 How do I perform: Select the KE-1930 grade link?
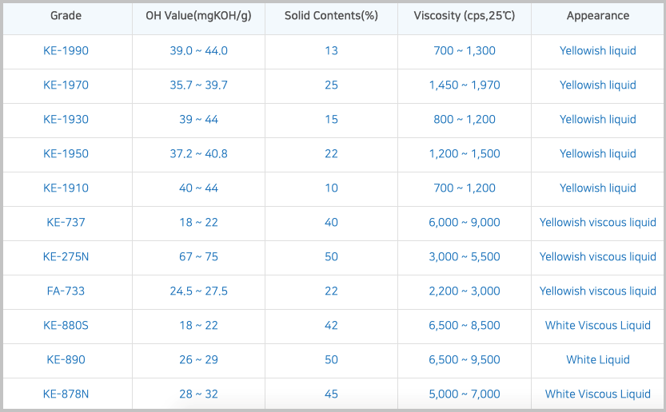[x=66, y=119]
